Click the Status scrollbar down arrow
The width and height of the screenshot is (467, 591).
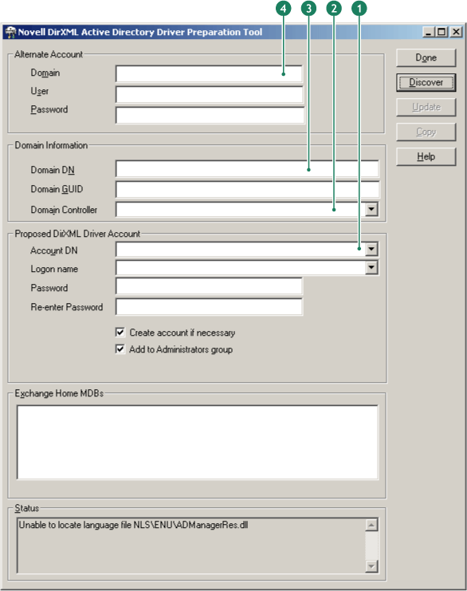(371, 566)
